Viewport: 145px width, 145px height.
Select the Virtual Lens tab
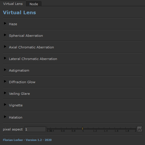(x=13, y=4)
